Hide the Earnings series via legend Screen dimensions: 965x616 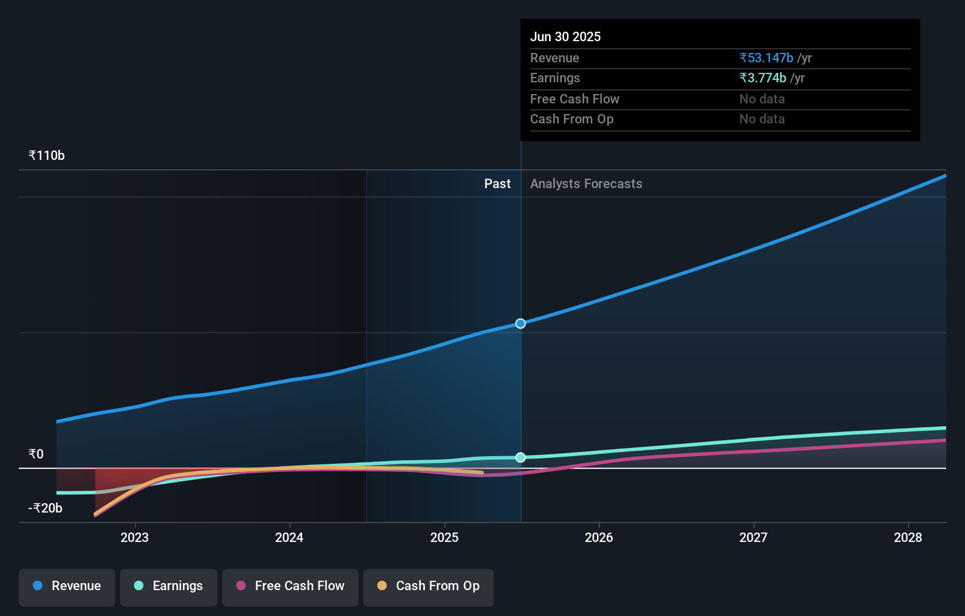click(169, 586)
